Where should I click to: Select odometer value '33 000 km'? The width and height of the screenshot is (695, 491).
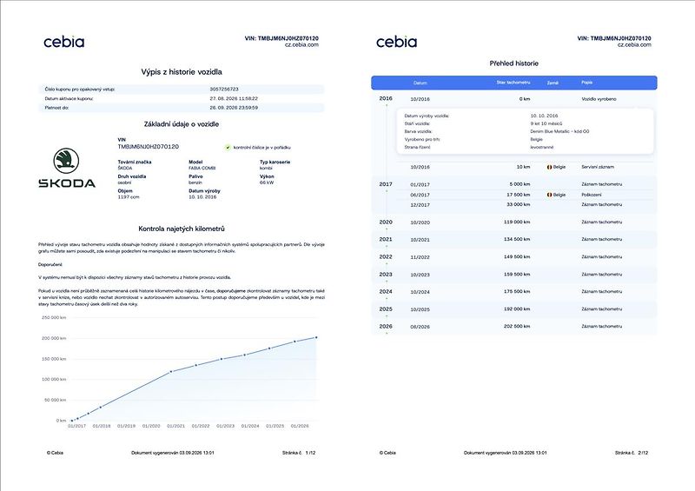[x=519, y=204]
